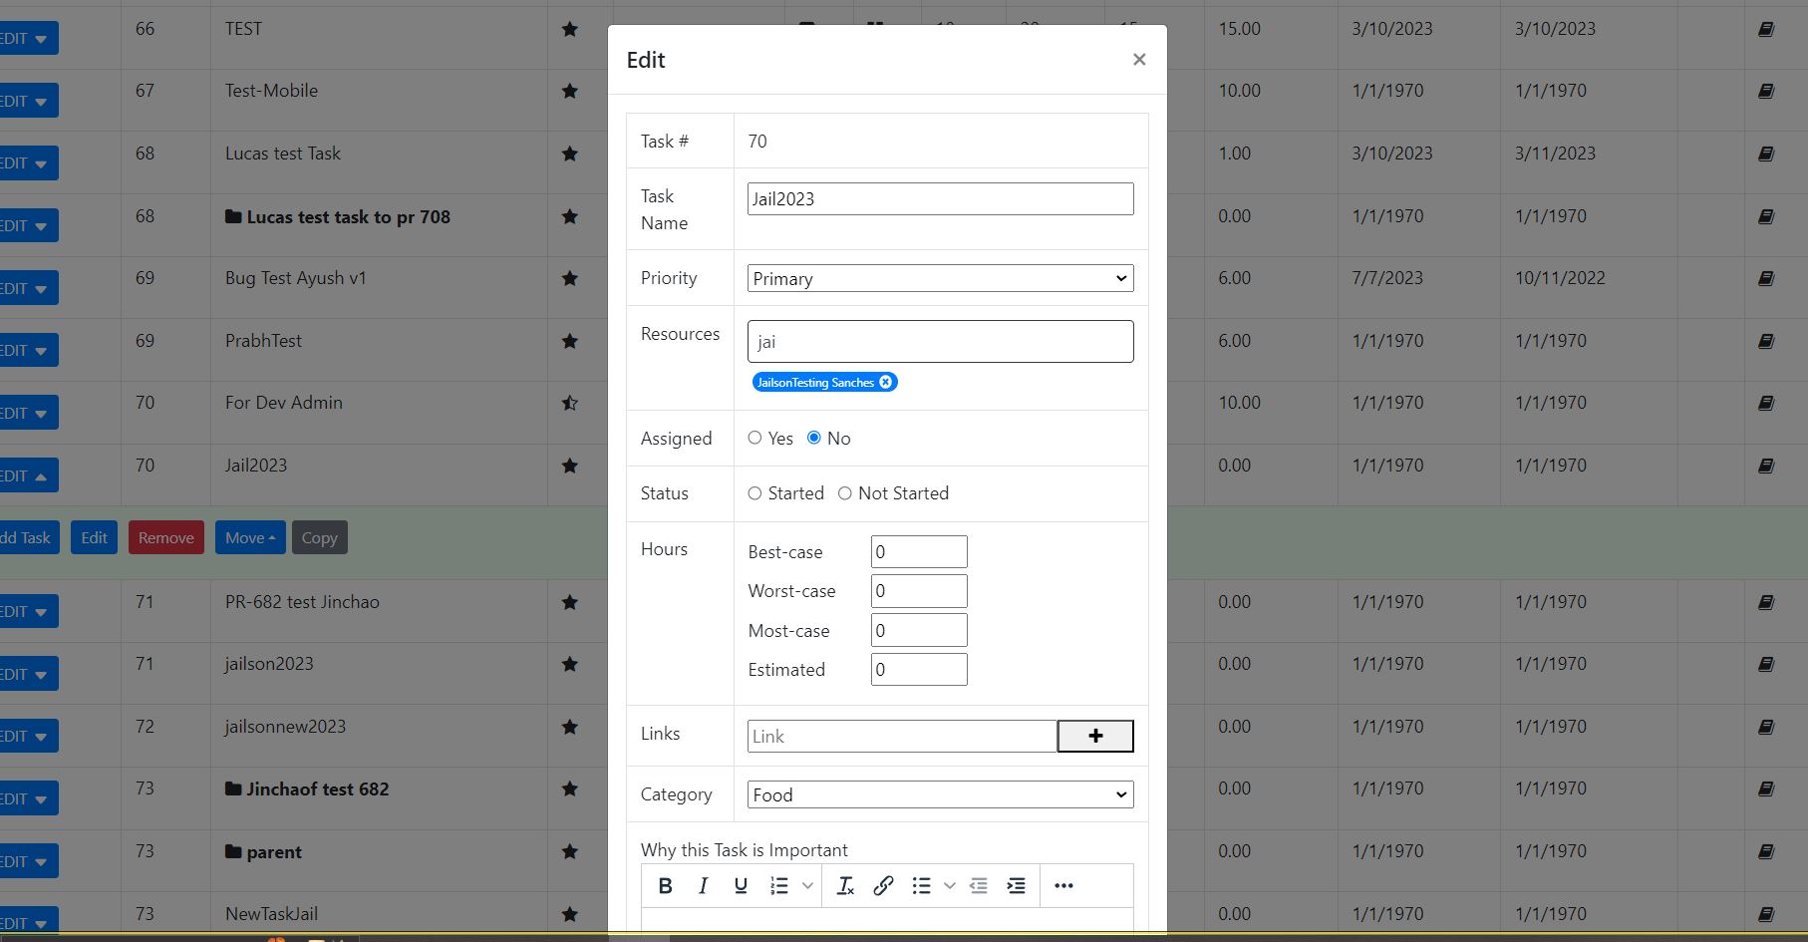Image resolution: width=1808 pixels, height=942 pixels.
Task: Add the link with the plus button
Action: 1095,736
